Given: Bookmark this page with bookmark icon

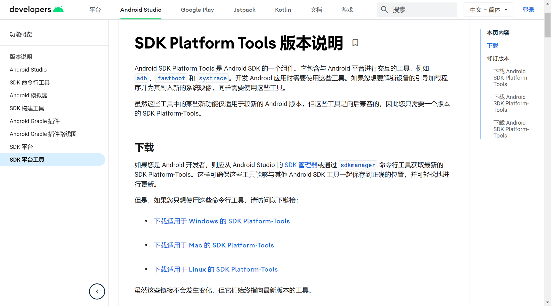Looking at the screenshot, I should tap(355, 43).
